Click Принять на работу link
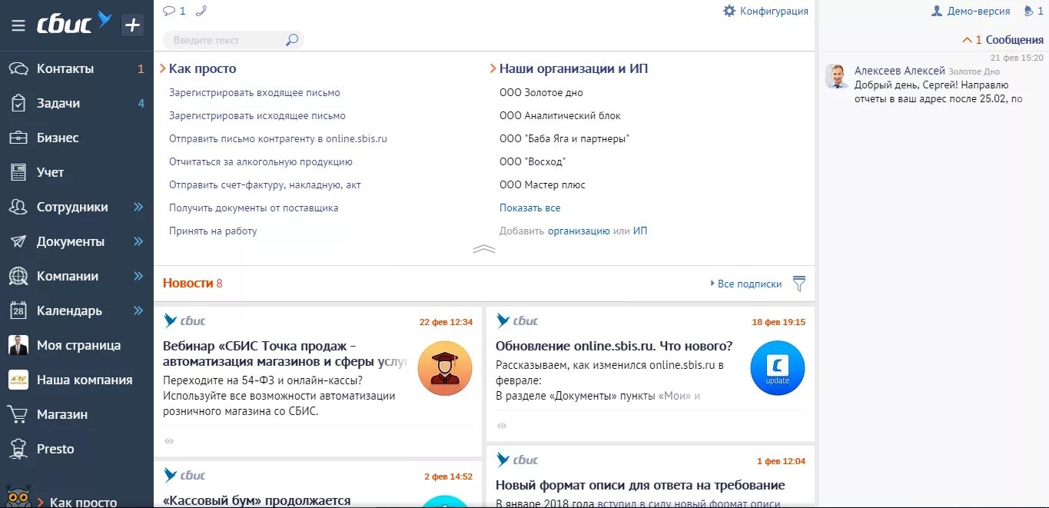The image size is (1049, 508). 213,231
